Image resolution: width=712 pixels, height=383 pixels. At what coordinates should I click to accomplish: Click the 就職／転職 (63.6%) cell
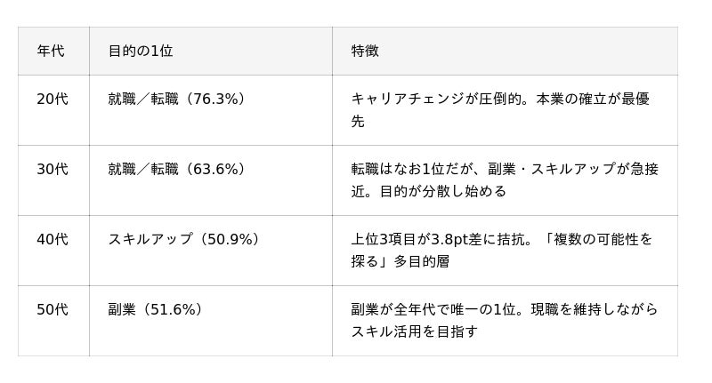tap(176, 169)
